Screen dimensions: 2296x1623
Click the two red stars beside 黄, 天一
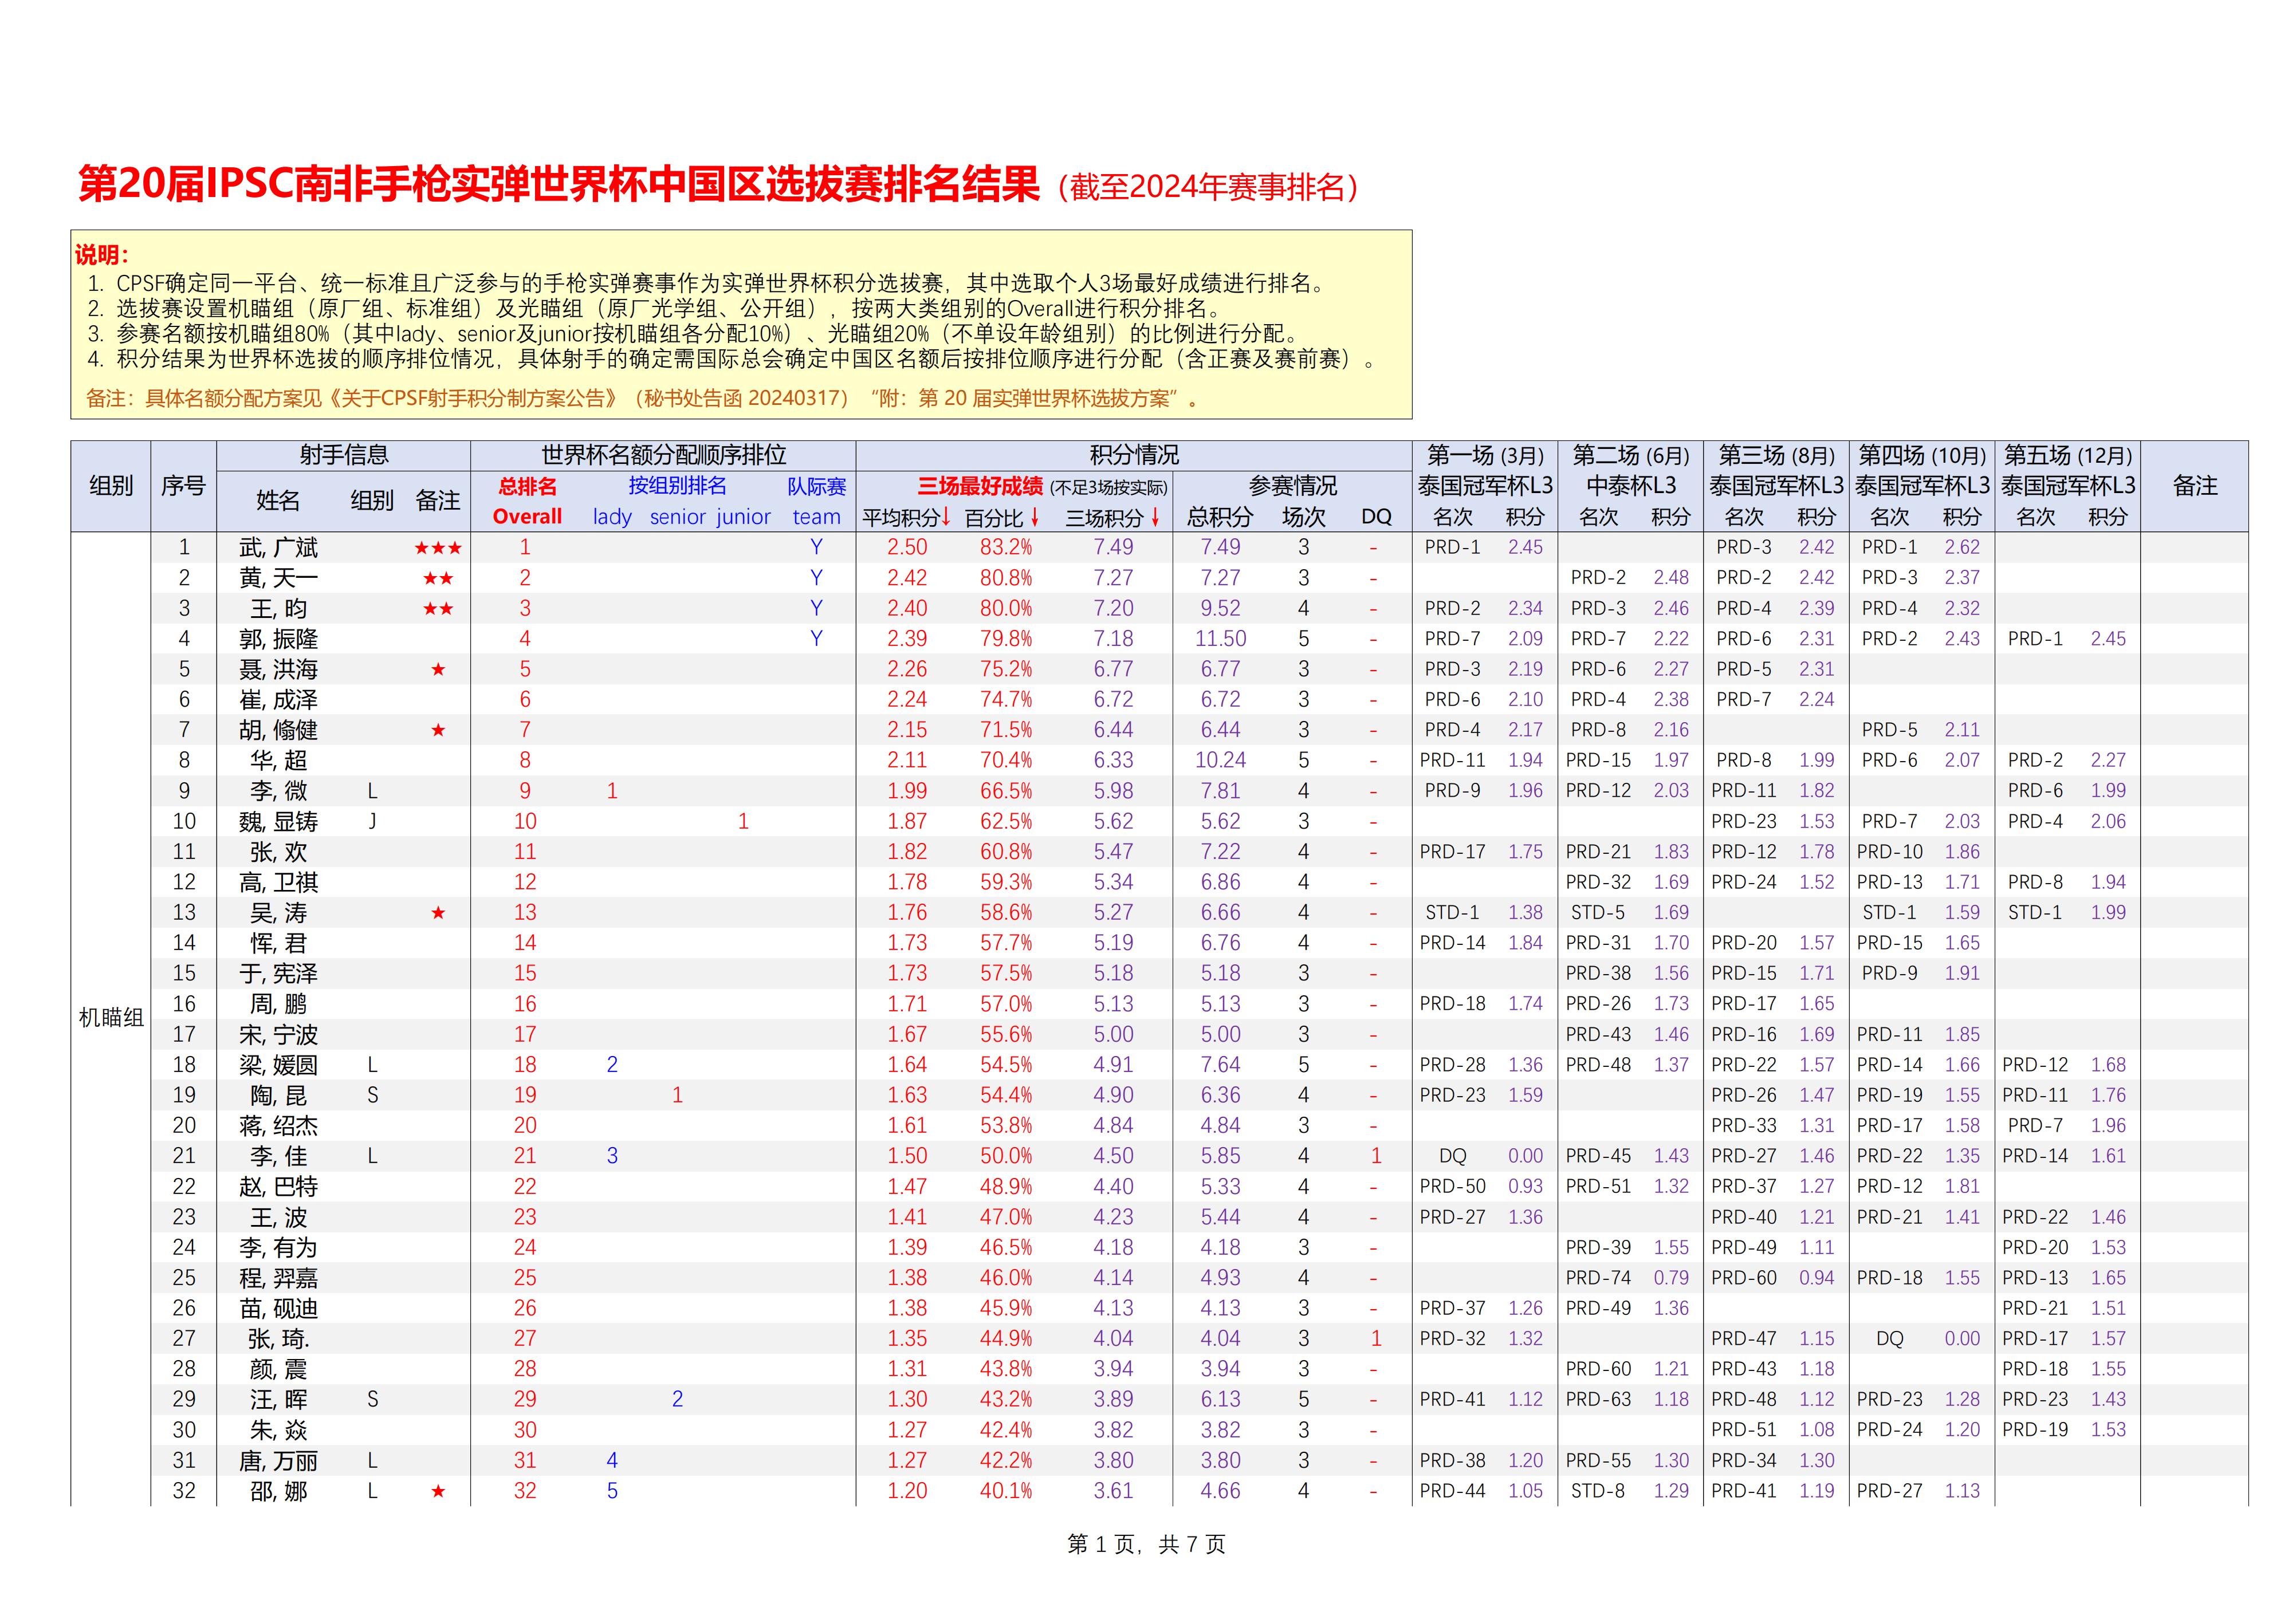(438, 578)
